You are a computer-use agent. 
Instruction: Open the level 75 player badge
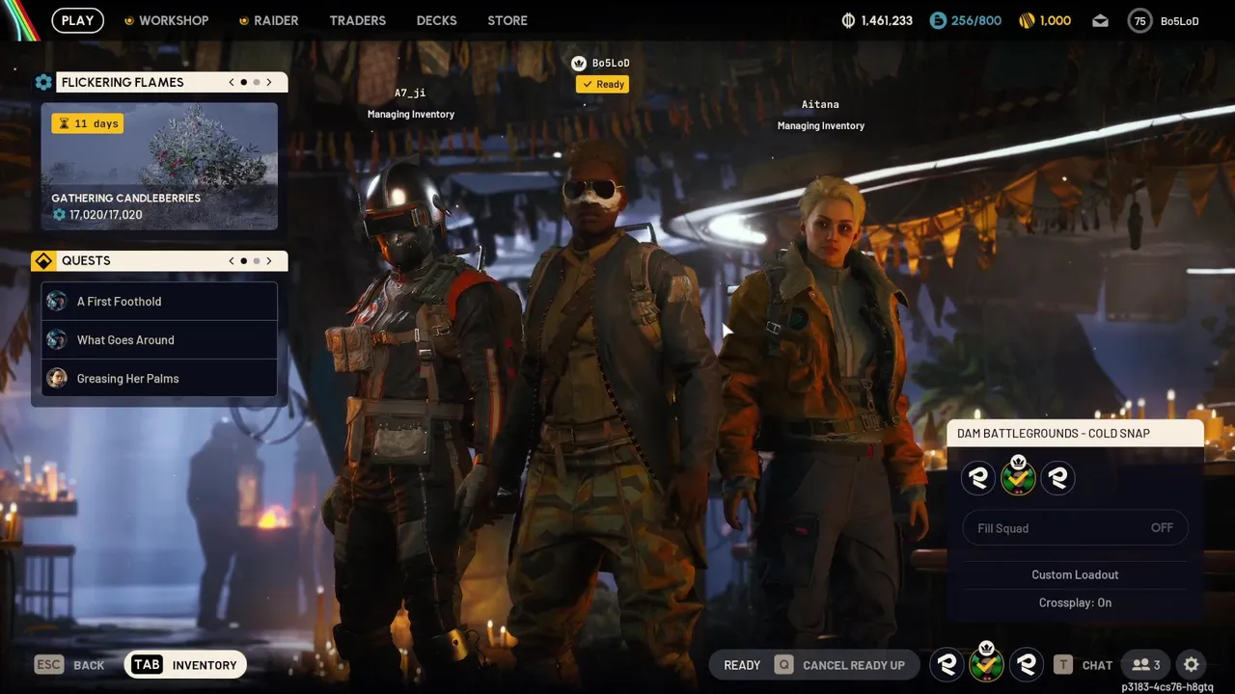1139,20
